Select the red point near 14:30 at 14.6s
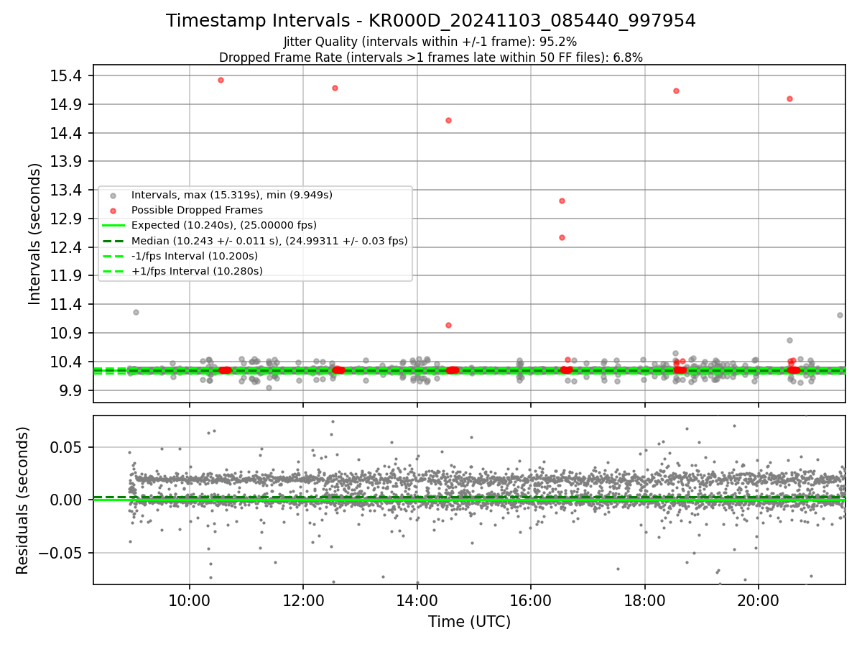The width and height of the screenshot is (862, 647). click(x=448, y=120)
